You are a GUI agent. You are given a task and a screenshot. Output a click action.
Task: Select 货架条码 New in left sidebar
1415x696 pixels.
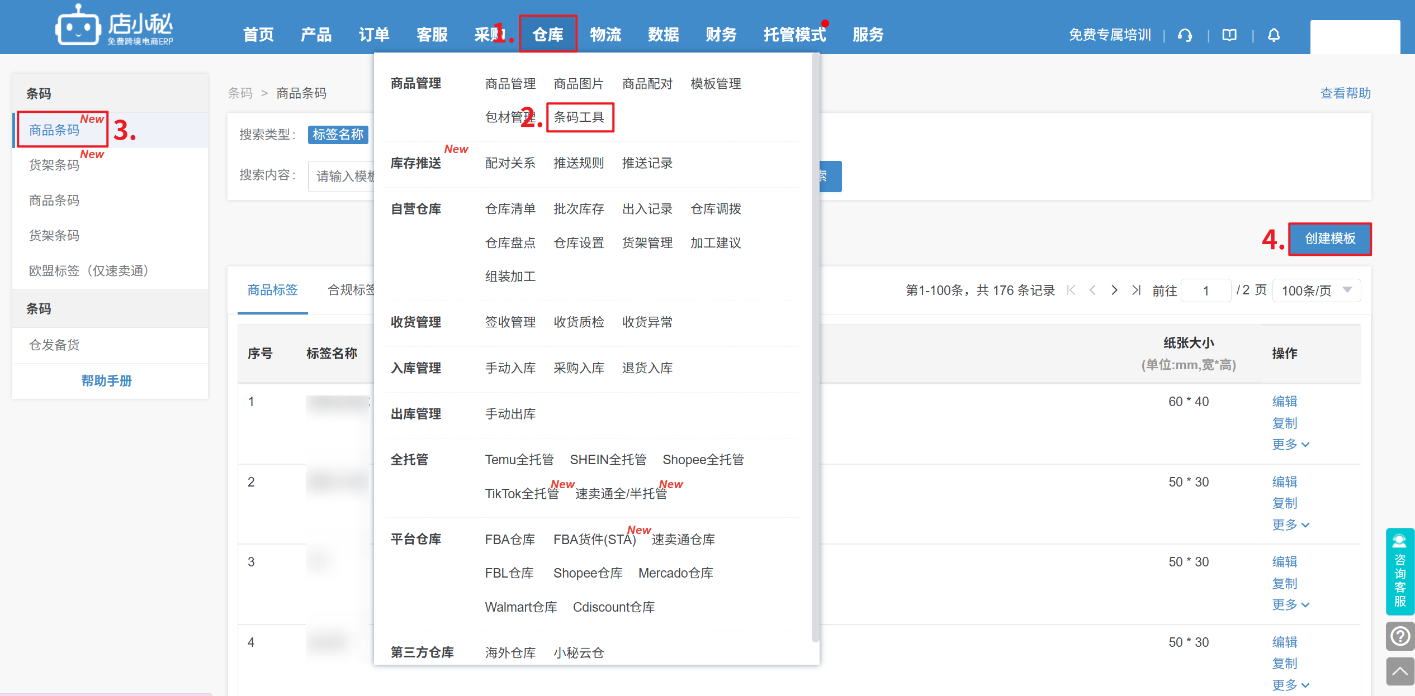[54, 165]
